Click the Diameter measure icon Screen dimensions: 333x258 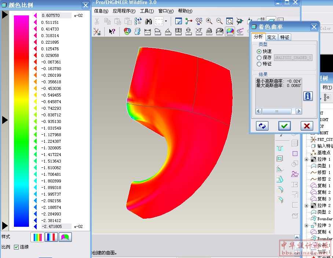pos(189,32)
